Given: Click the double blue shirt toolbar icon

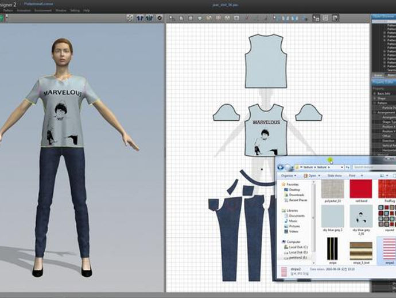Looking at the screenshot, I should (x=150, y=18).
